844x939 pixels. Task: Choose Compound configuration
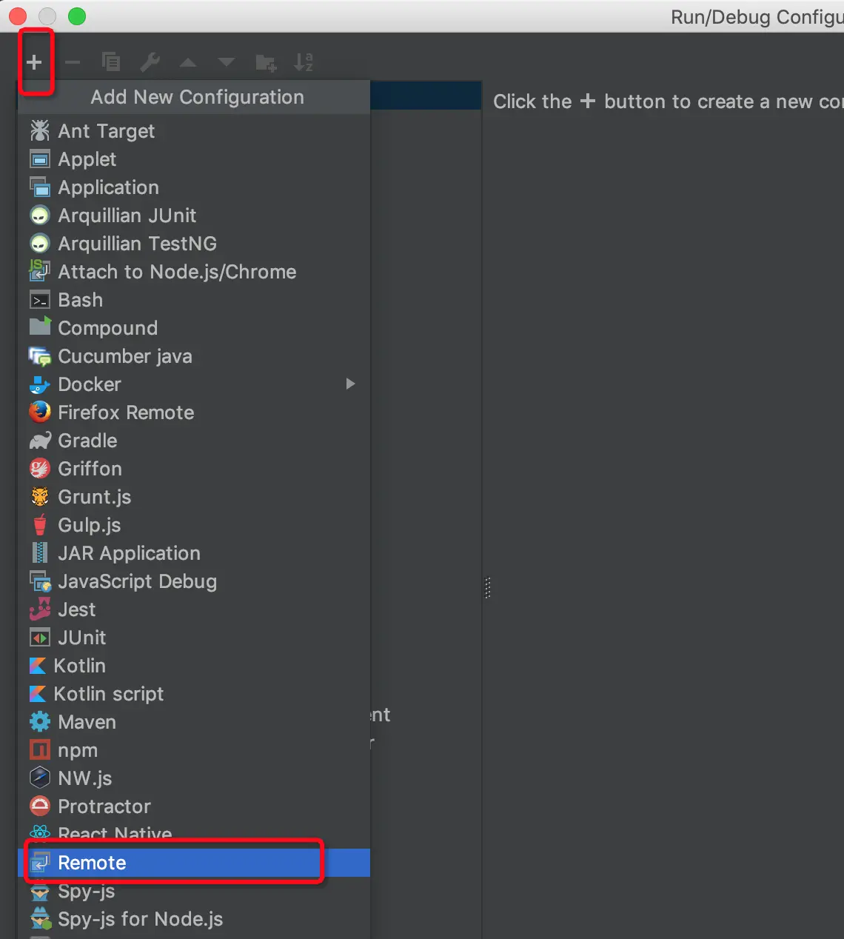pyautogui.click(x=194, y=328)
